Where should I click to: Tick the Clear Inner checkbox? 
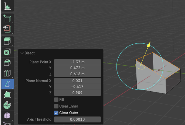[56, 106]
